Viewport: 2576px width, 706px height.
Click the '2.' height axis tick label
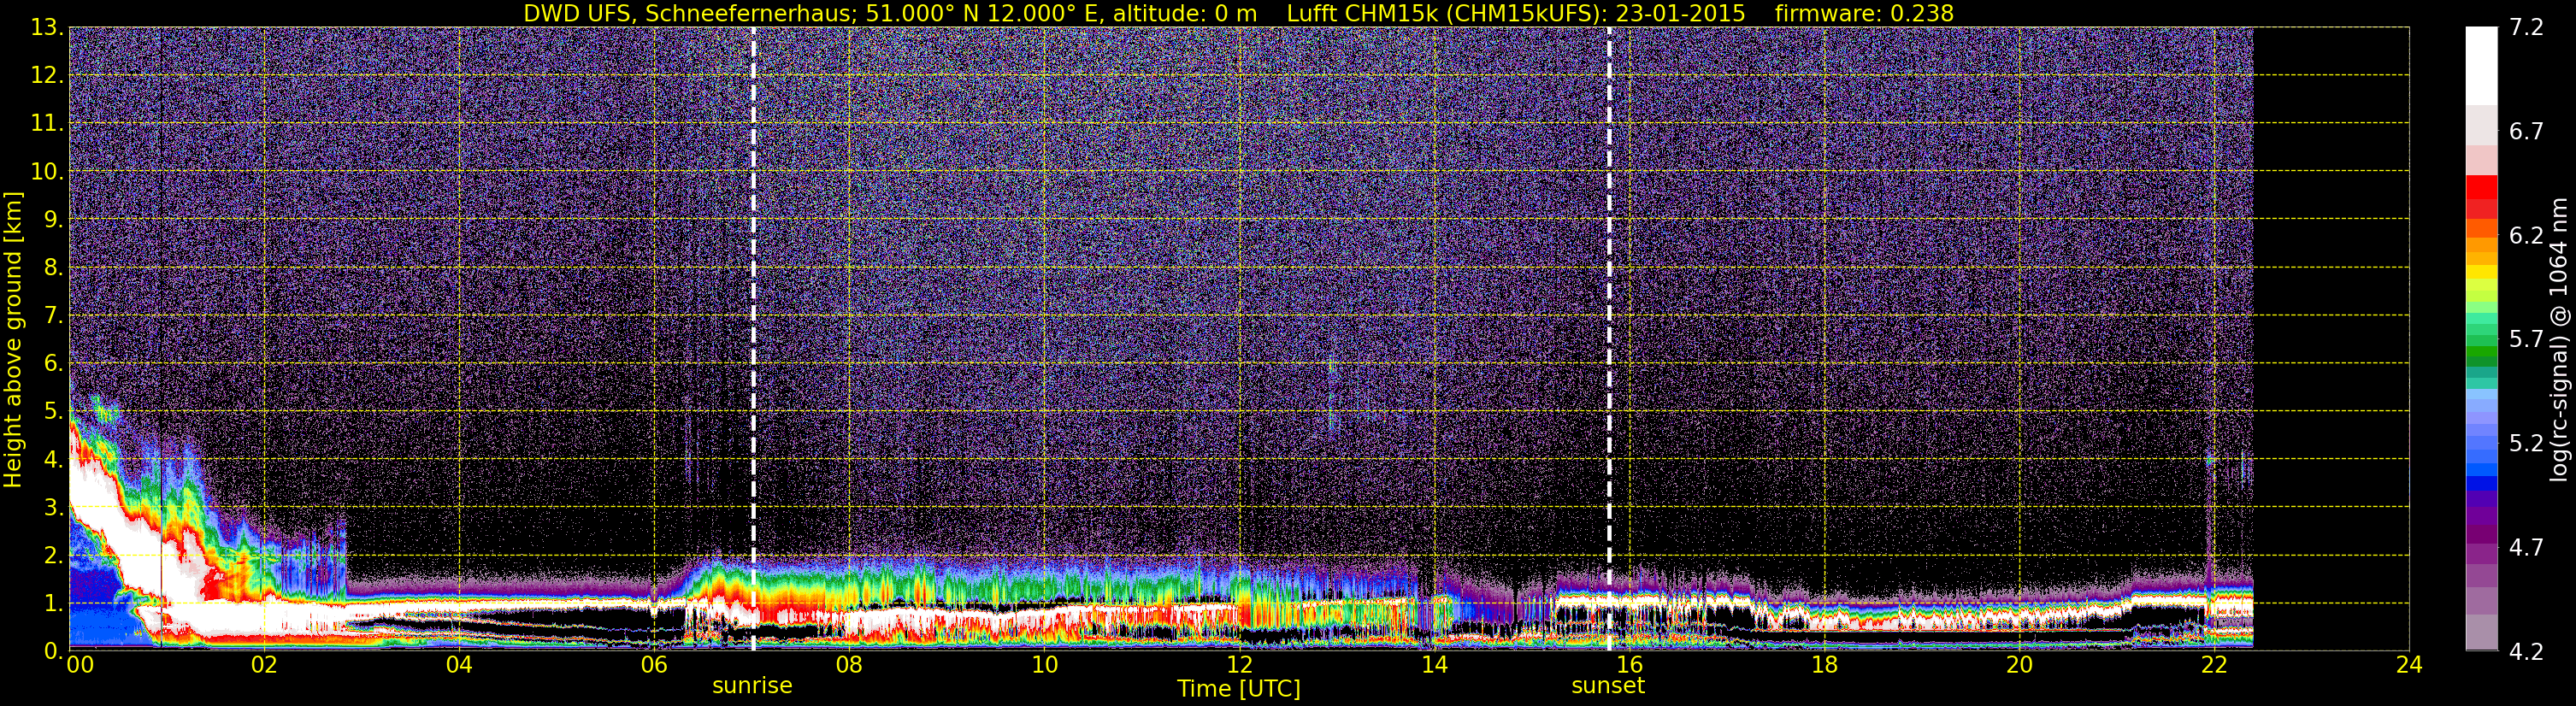[x=53, y=555]
